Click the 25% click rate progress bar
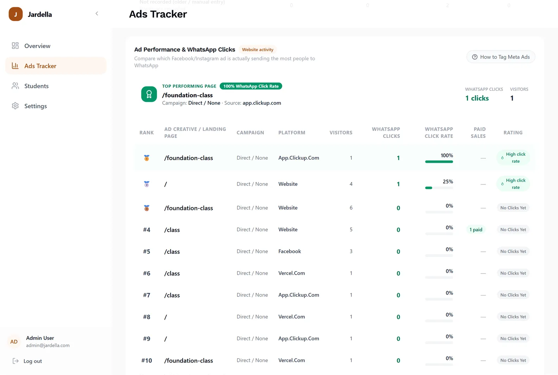 pos(439,188)
